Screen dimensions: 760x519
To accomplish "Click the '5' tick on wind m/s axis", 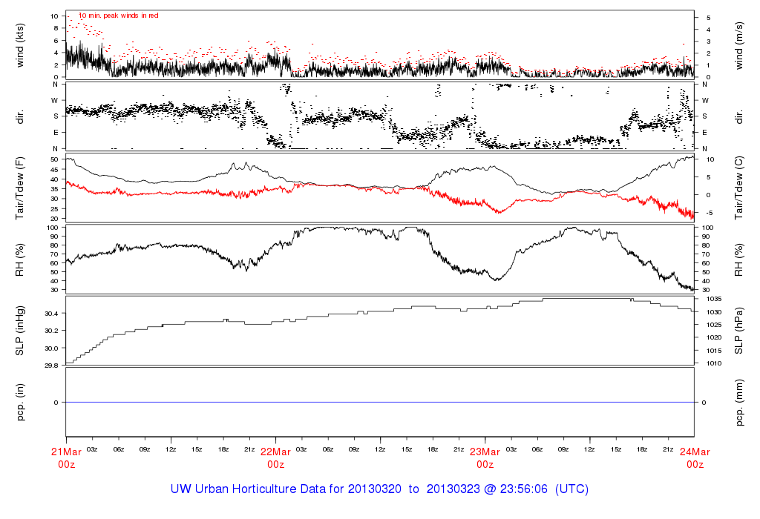I will tap(709, 18).
